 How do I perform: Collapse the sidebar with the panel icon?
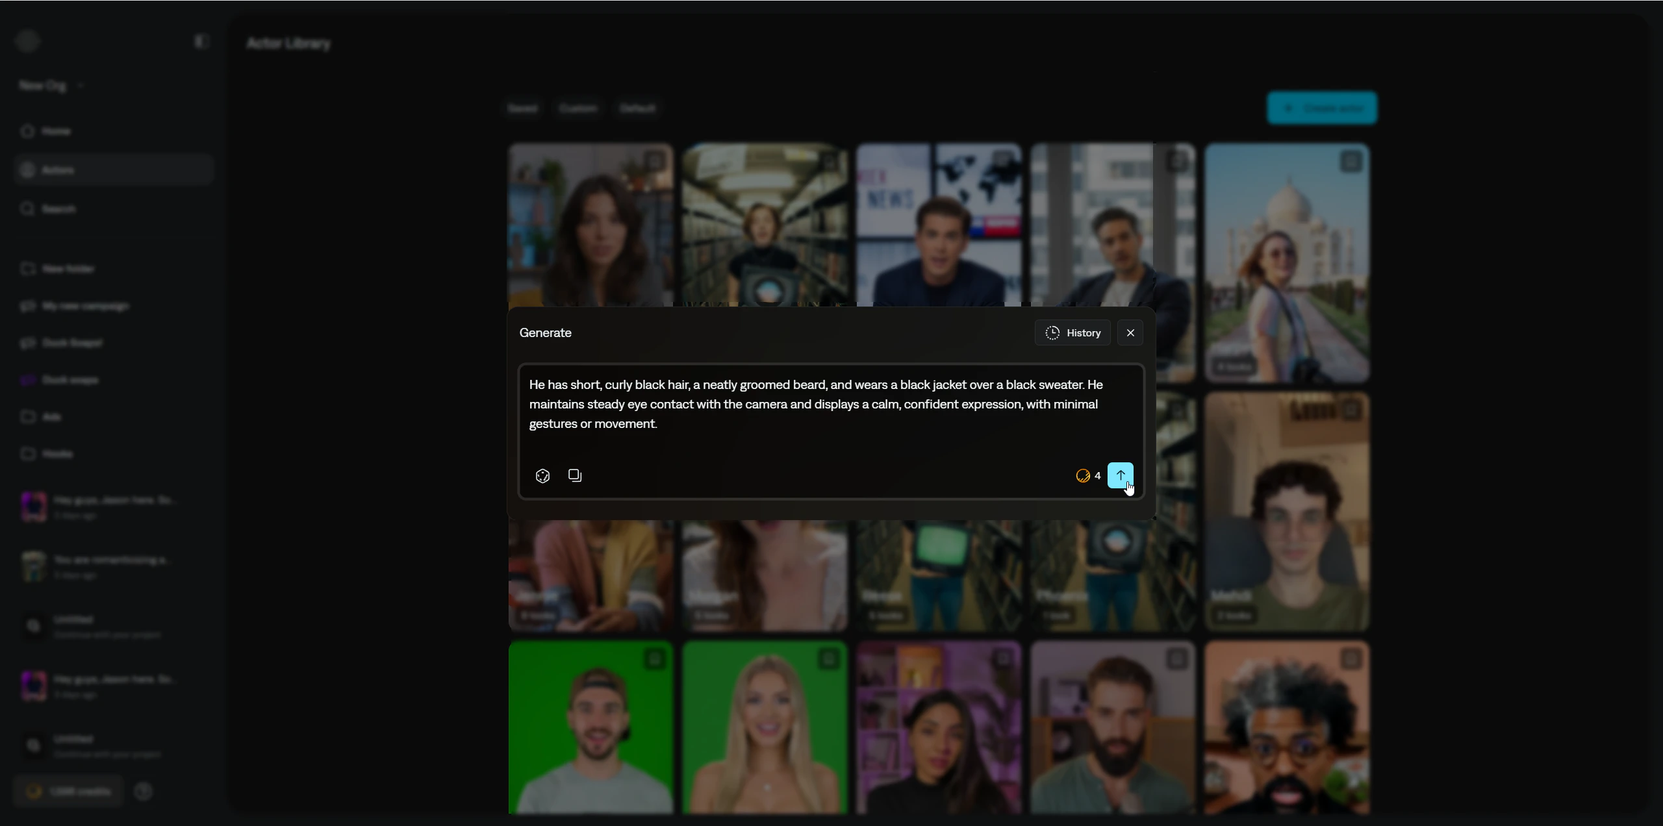click(201, 42)
